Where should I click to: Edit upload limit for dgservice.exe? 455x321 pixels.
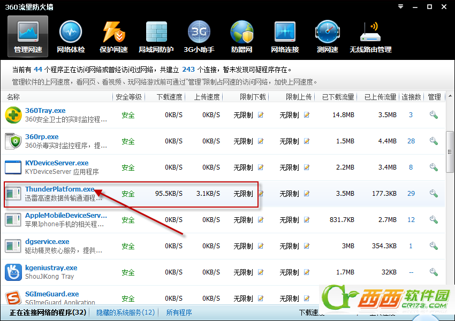point(307,246)
